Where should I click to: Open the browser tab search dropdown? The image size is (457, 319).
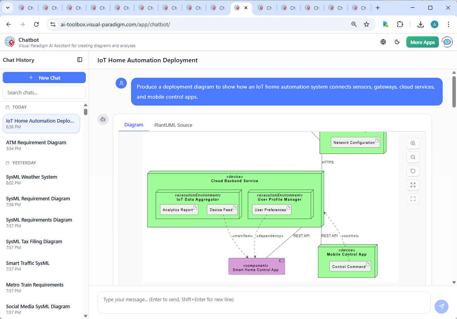click(x=7, y=8)
